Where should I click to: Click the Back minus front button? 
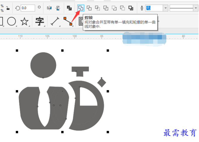(123, 8)
